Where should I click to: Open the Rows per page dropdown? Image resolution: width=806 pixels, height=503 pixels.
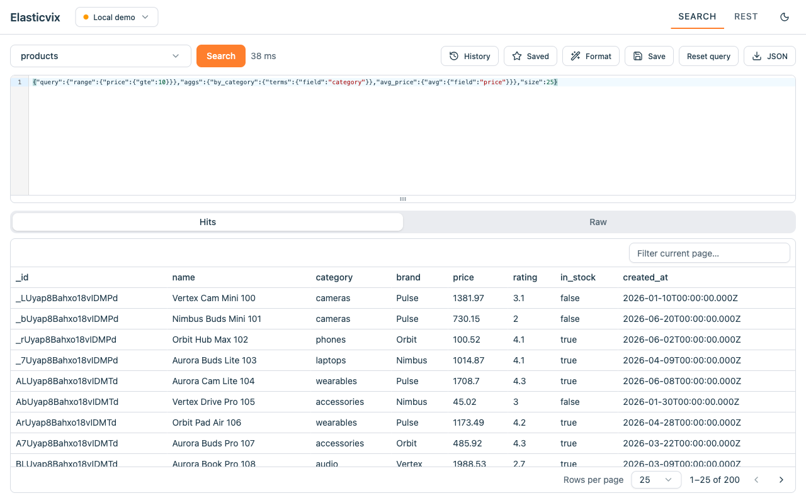pos(656,480)
